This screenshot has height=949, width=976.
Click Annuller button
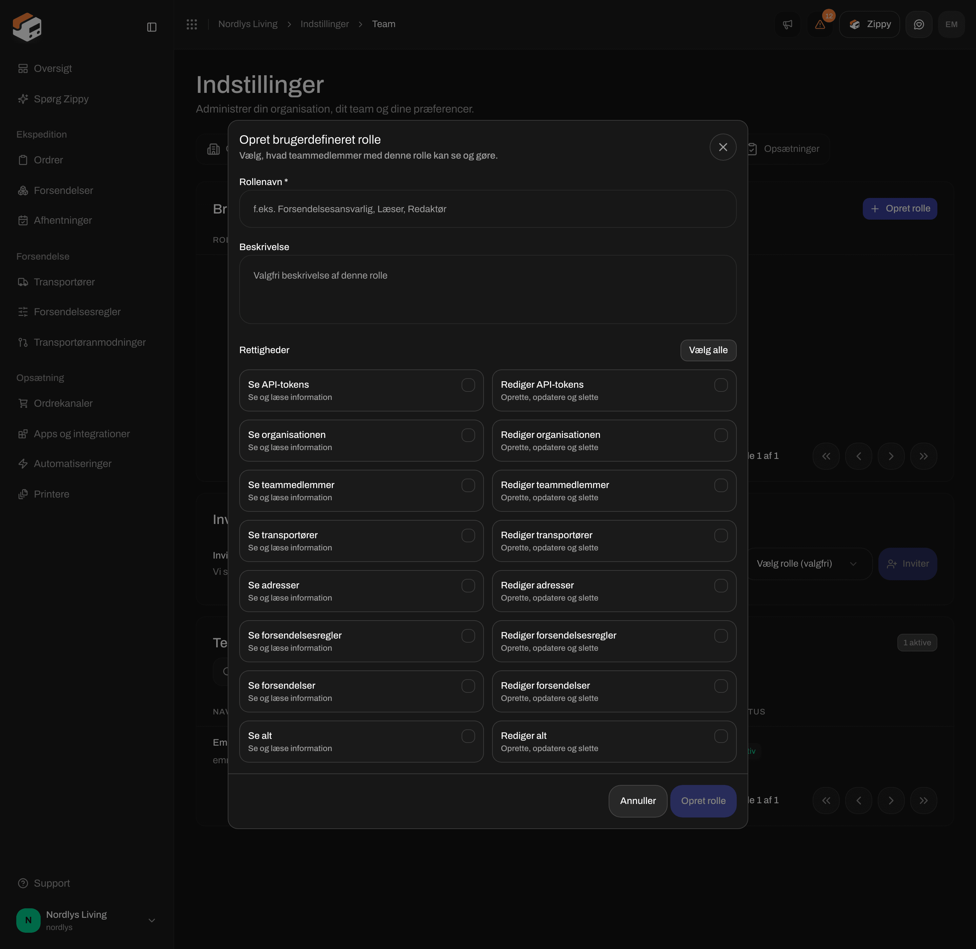click(637, 801)
